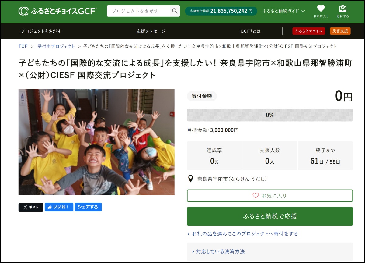The width and height of the screenshot is (365, 263).
Task: Click the search magnifier icon
Action: (x=175, y=11)
